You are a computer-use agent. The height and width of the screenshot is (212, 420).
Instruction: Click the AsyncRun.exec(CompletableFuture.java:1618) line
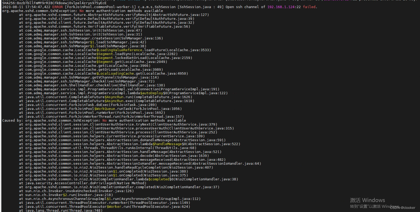click(x=107, y=101)
